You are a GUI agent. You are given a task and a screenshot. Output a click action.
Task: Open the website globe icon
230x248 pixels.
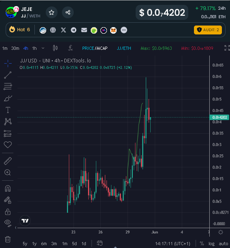pos(53,30)
